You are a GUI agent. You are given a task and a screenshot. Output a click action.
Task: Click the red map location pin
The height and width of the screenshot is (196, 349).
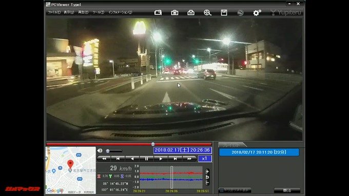(70, 164)
